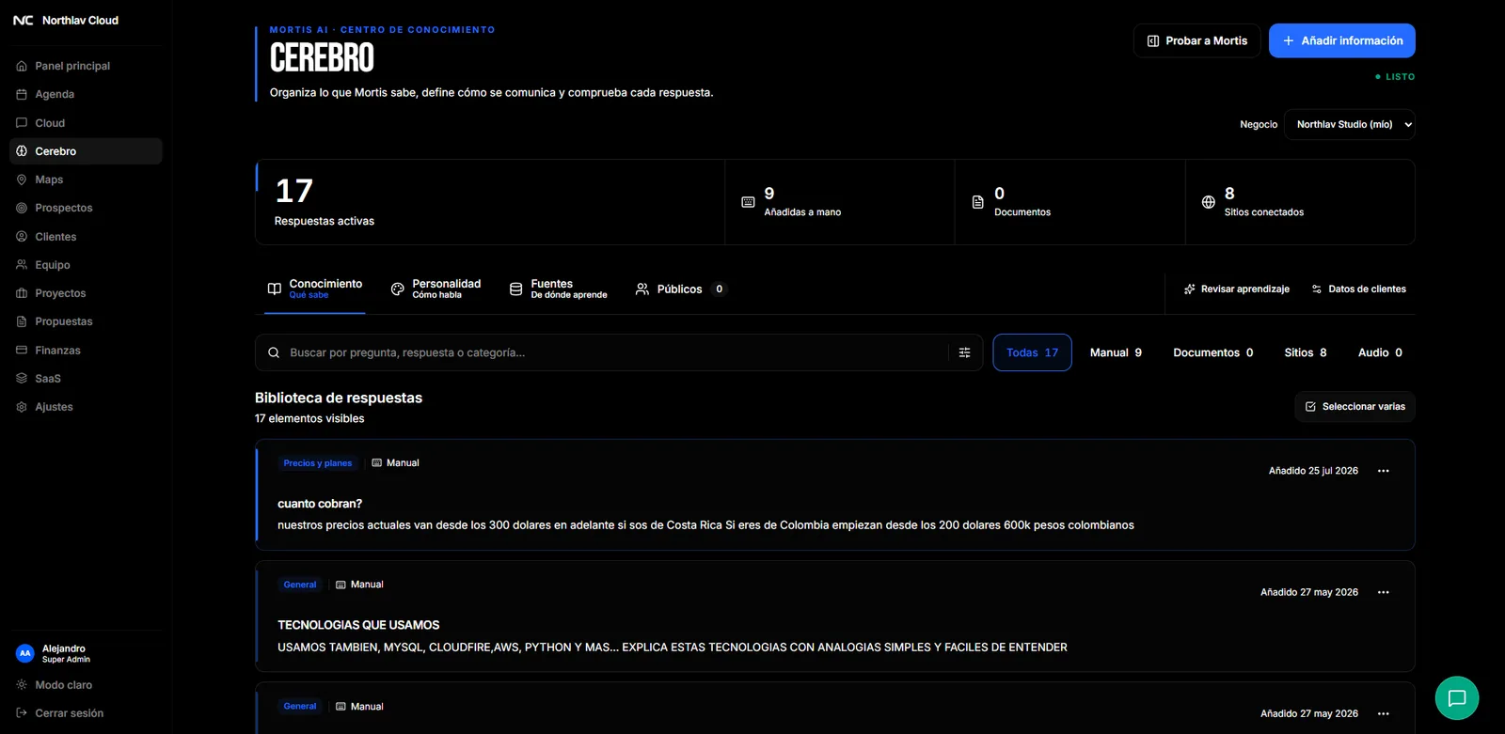
Task: Switch to the Conocimiento tab
Action: (x=314, y=289)
